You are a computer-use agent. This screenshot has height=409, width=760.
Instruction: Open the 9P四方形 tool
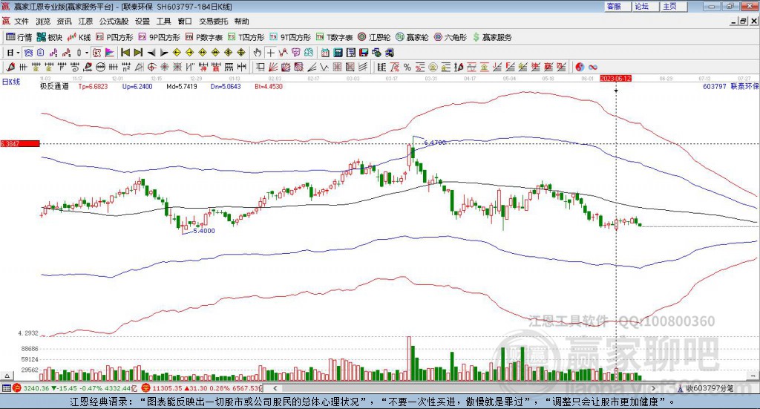tap(160, 37)
